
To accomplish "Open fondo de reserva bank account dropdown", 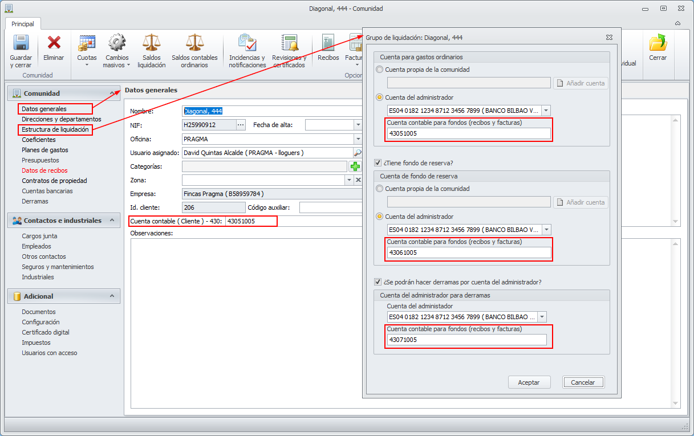I will click(546, 230).
